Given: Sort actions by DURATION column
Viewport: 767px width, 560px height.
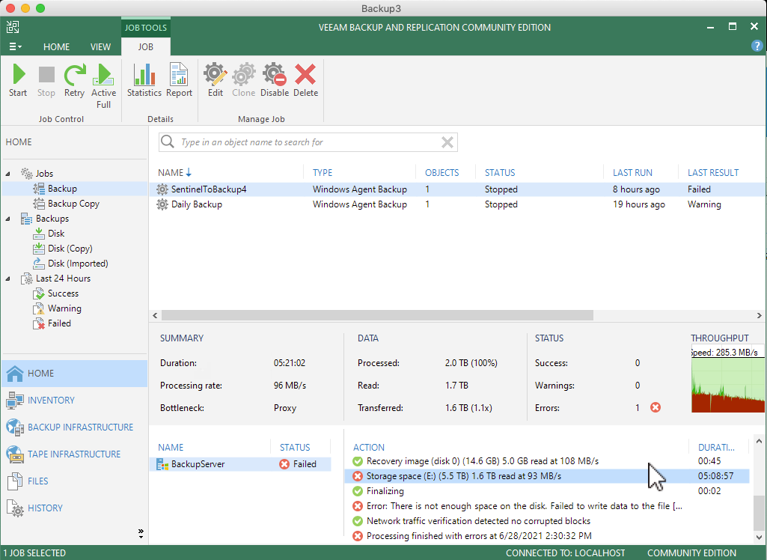Looking at the screenshot, I should click(x=716, y=448).
